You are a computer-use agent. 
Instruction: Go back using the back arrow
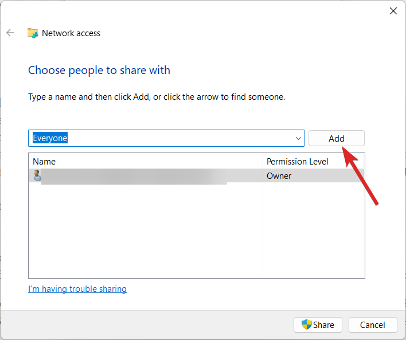coord(10,33)
